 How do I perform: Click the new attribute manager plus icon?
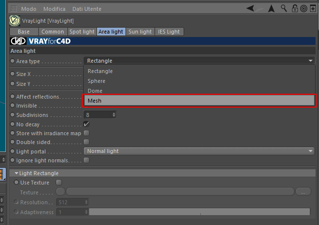(x=313, y=8)
